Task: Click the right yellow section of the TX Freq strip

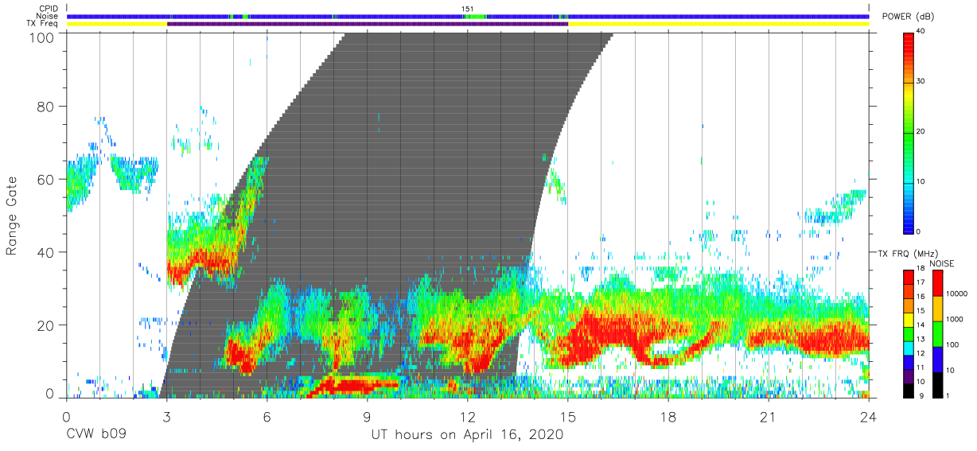Action: point(718,24)
